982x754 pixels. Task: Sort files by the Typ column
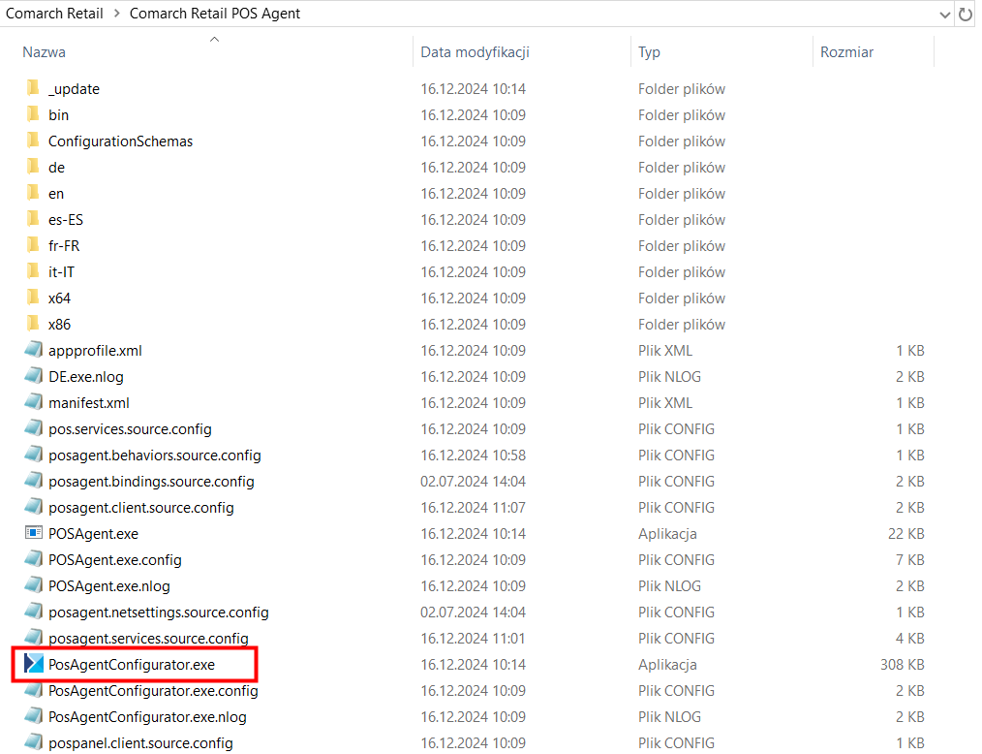(x=649, y=52)
